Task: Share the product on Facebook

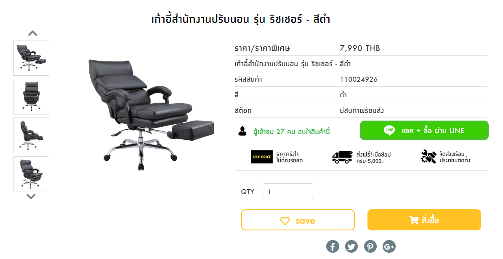Action: (333, 246)
